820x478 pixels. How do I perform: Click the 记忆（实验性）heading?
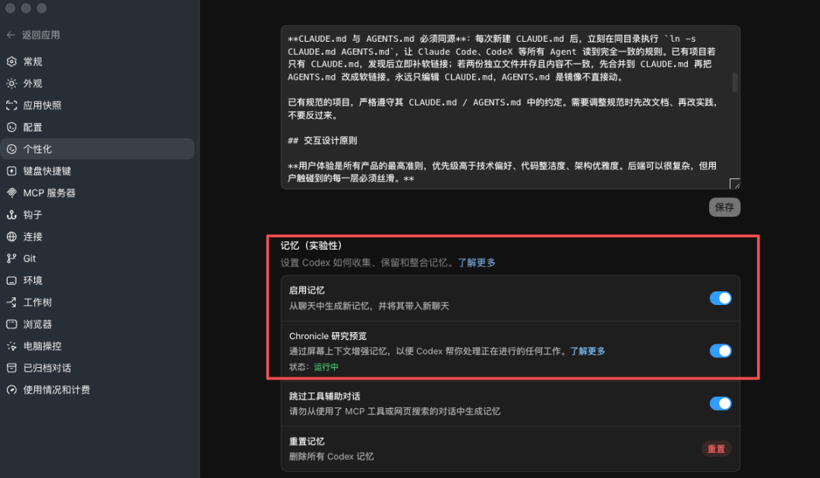pyautogui.click(x=311, y=246)
